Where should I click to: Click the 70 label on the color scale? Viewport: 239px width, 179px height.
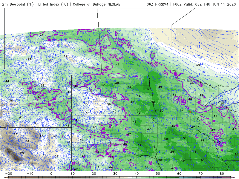pos(200,174)
